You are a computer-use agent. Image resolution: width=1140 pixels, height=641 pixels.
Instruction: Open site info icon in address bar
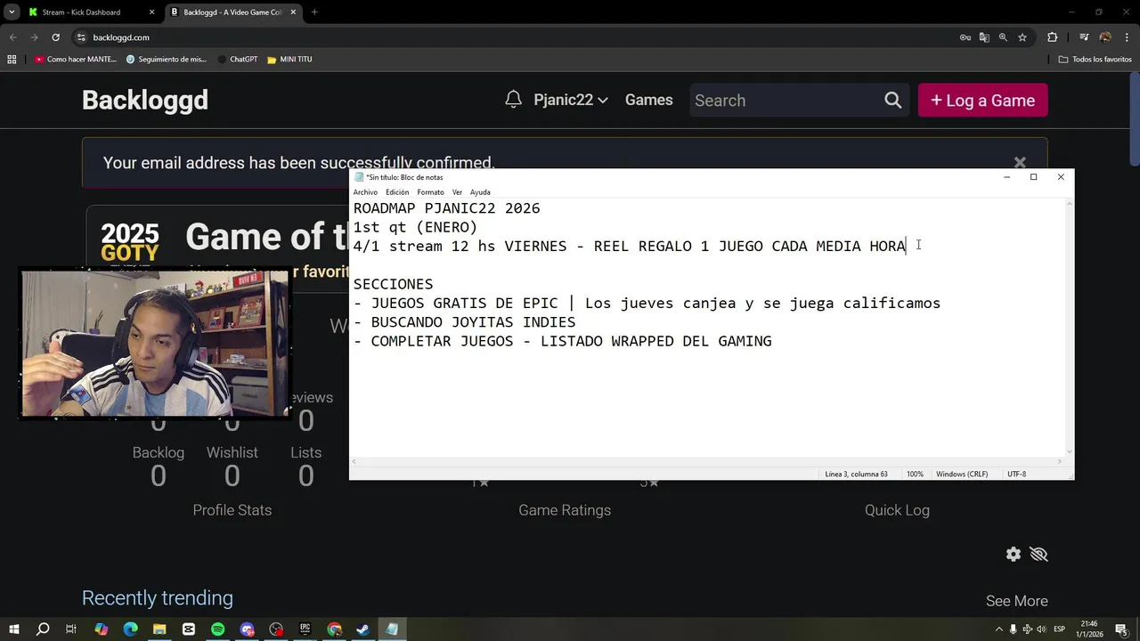tap(81, 37)
